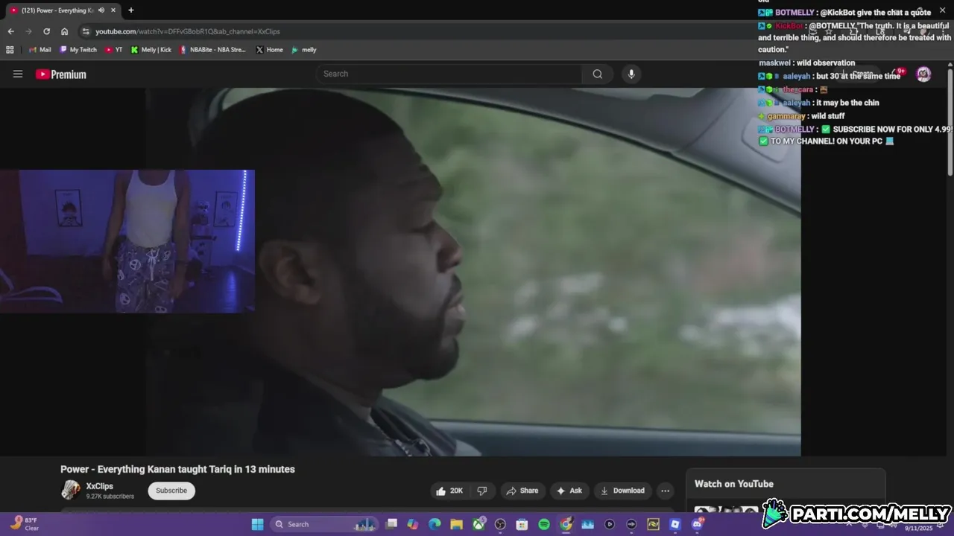Click the webcam overlay thumbnail

coord(127,241)
